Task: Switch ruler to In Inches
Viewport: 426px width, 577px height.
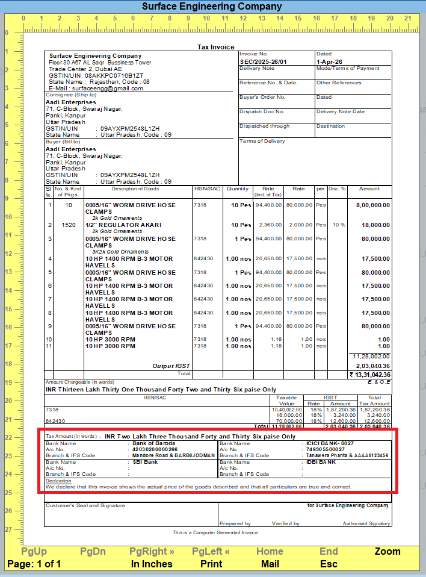Action: coord(152,564)
